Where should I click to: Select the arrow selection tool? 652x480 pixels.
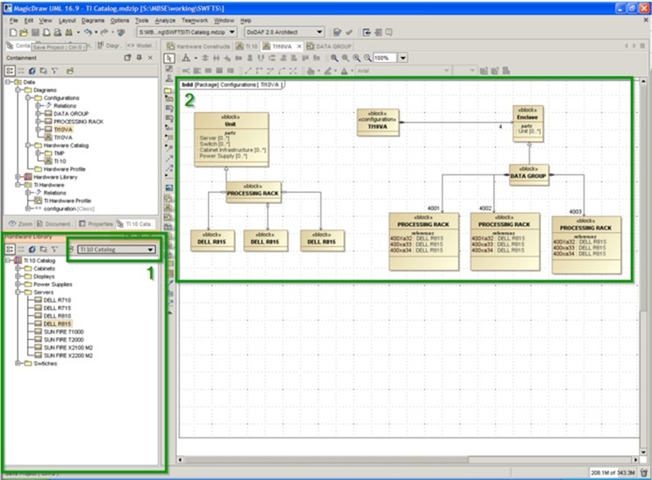168,58
